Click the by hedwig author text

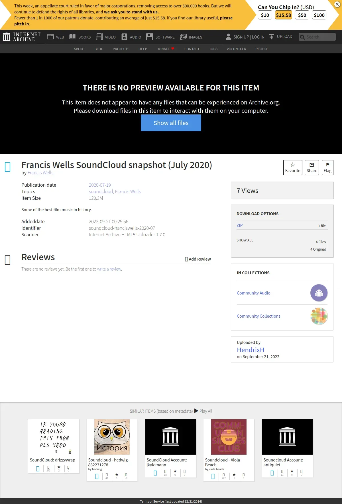click(95, 469)
